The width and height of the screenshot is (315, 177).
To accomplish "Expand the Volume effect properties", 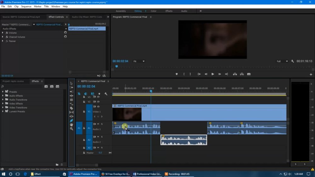I will tap(3, 33).
